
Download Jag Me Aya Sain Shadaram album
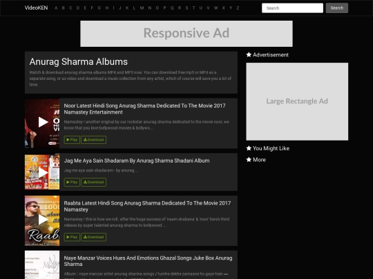[x=93, y=182]
